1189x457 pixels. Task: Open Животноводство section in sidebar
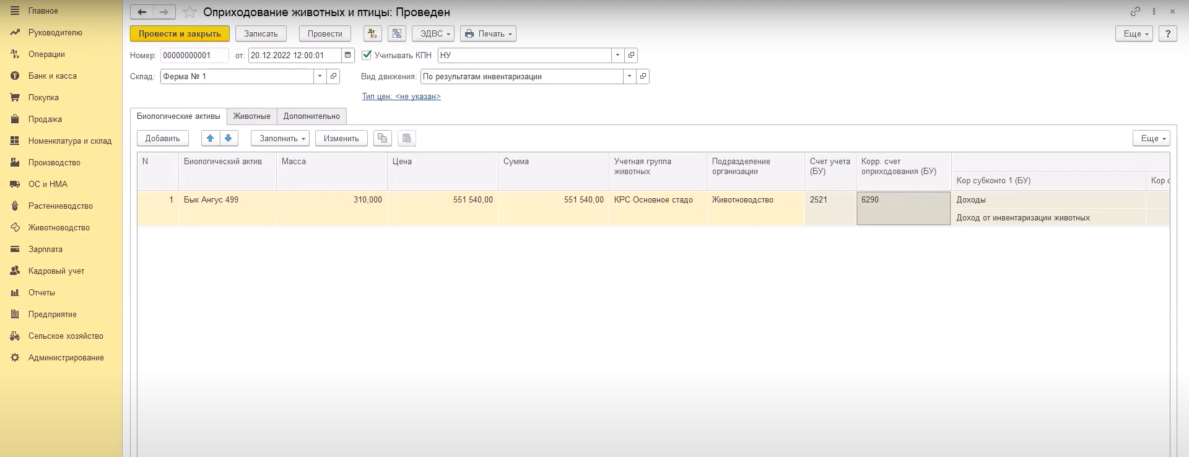(x=59, y=227)
